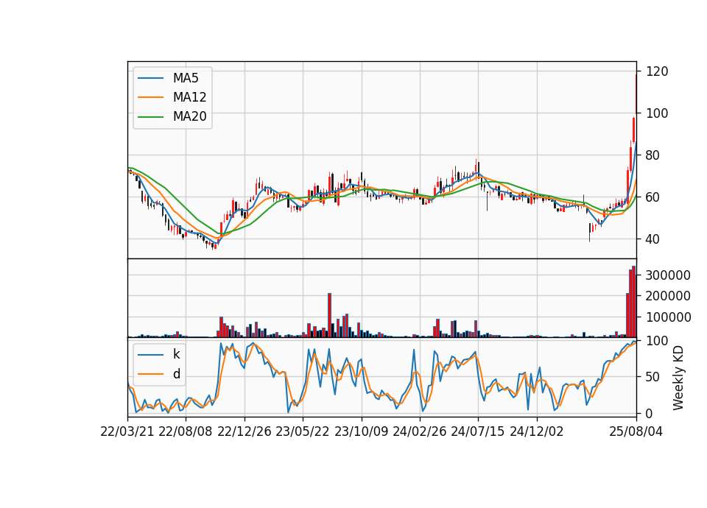Click the MA5 legend label
The width and height of the screenshot is (707, 508).
point(186,78)
